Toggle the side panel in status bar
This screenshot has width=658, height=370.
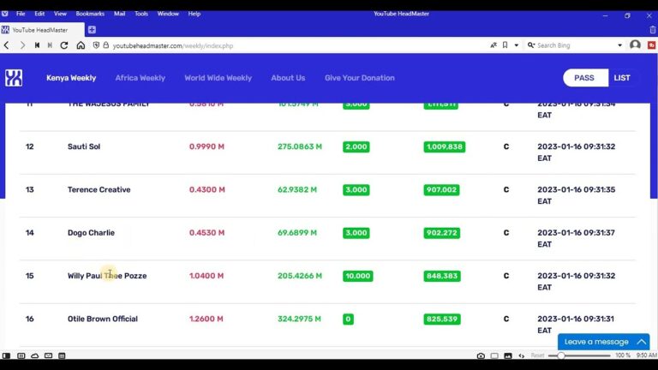(x=7, y=355)
